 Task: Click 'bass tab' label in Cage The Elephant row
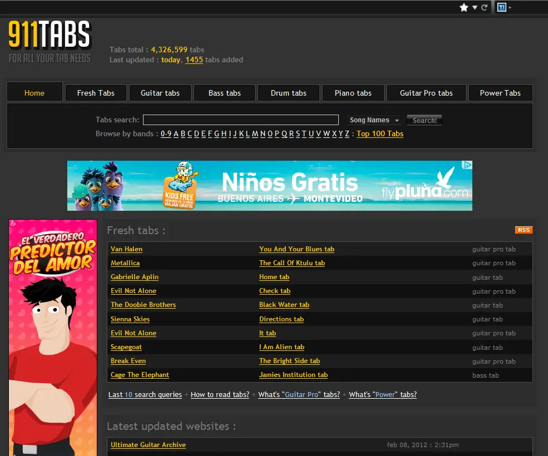pyautogui.click(x=486, y=375)
